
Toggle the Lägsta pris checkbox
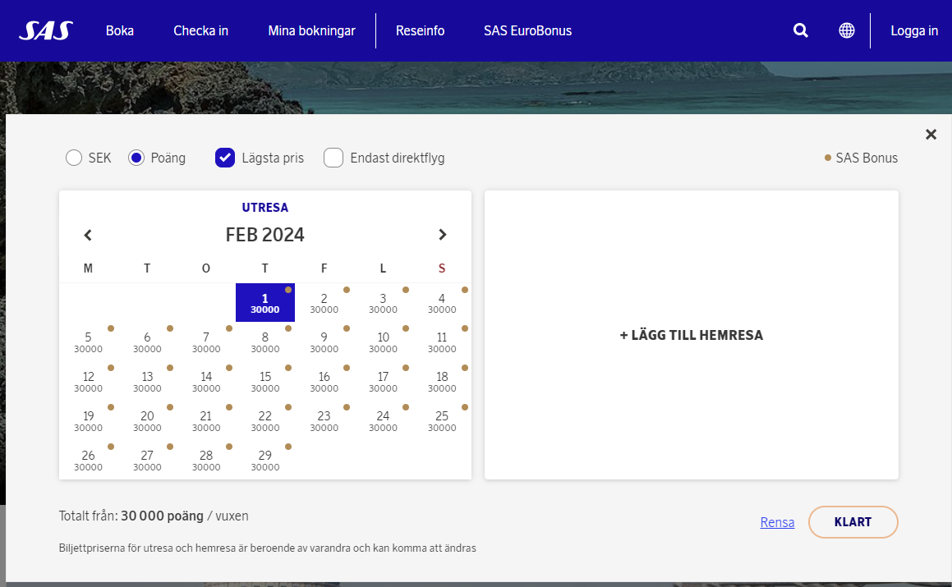pos(225,158)
